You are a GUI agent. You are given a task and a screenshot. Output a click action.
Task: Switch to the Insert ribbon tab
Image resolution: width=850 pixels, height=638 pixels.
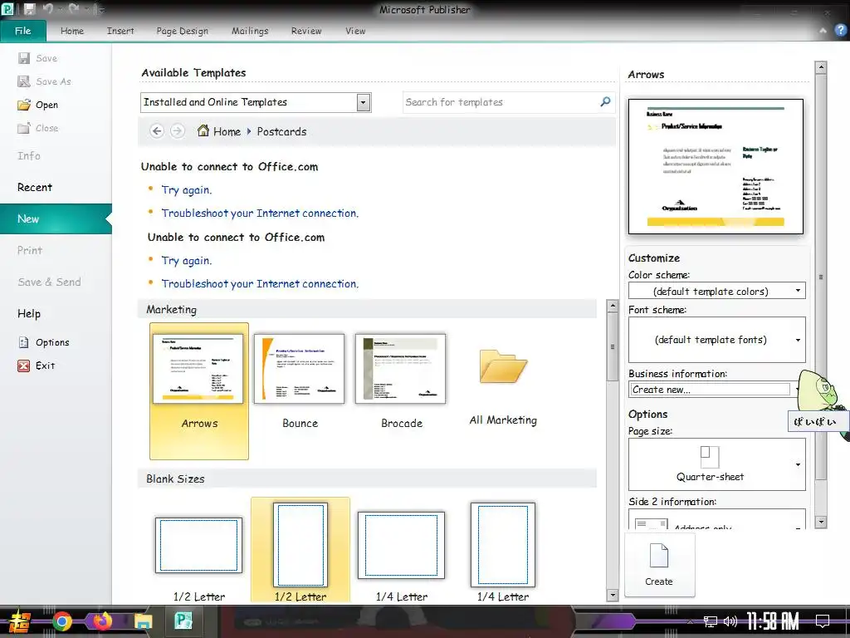(120, 31)
